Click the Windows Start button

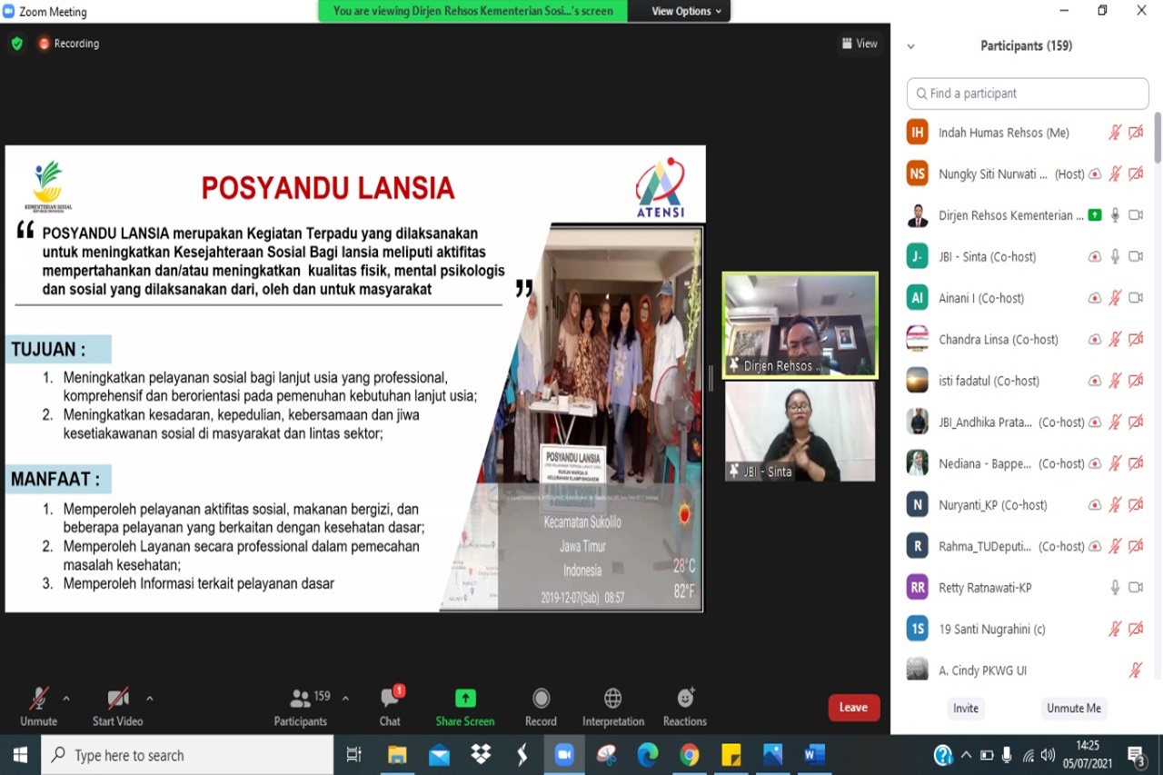20,755
